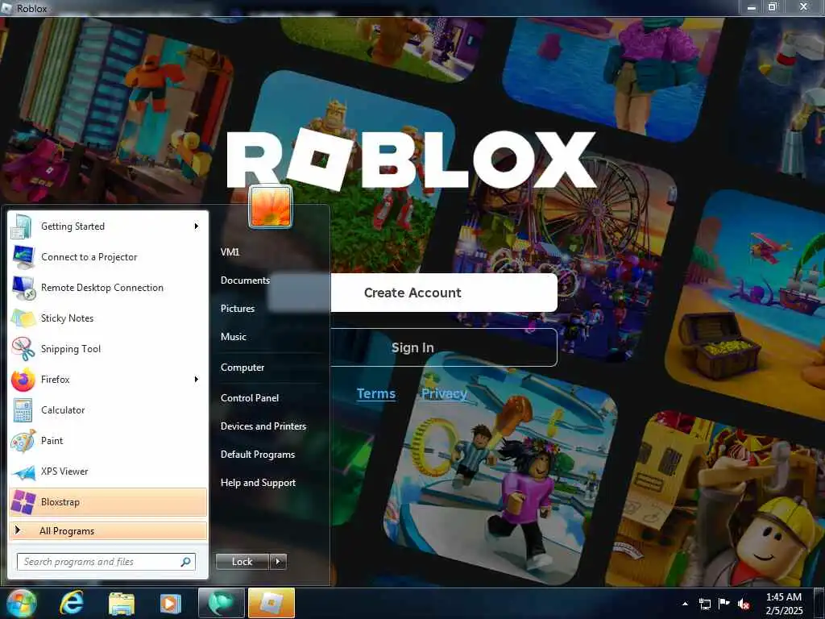Open Devices and Printers
The height and width of the screenshot is (619, 825).
[x=263, y=426]
